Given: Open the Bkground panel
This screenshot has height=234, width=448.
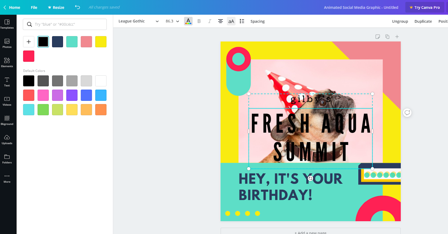Looking at the screenshot, I should pyautogui.click(x=7, y=120).
